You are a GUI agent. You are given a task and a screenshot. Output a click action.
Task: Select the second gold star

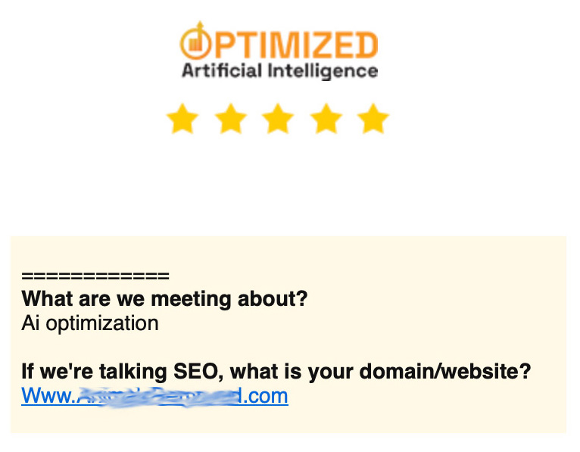[x=231, y=120]
